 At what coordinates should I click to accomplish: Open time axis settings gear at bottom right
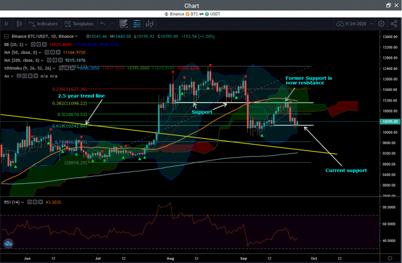tap(390, 258)
